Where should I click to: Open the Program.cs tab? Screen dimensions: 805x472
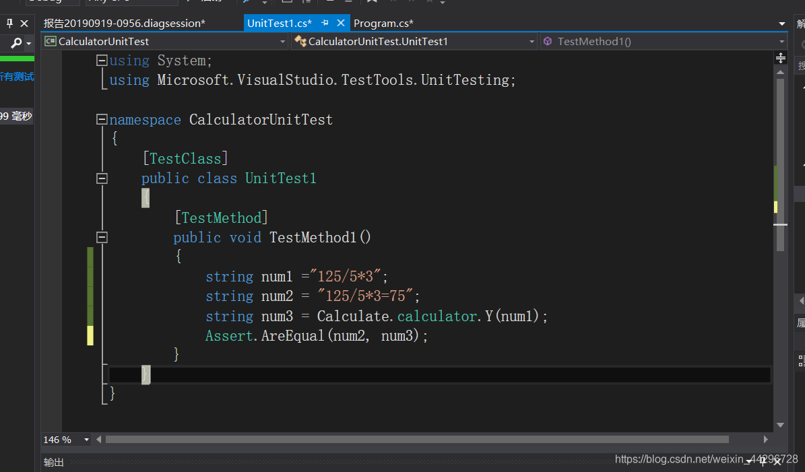[383, 23]
